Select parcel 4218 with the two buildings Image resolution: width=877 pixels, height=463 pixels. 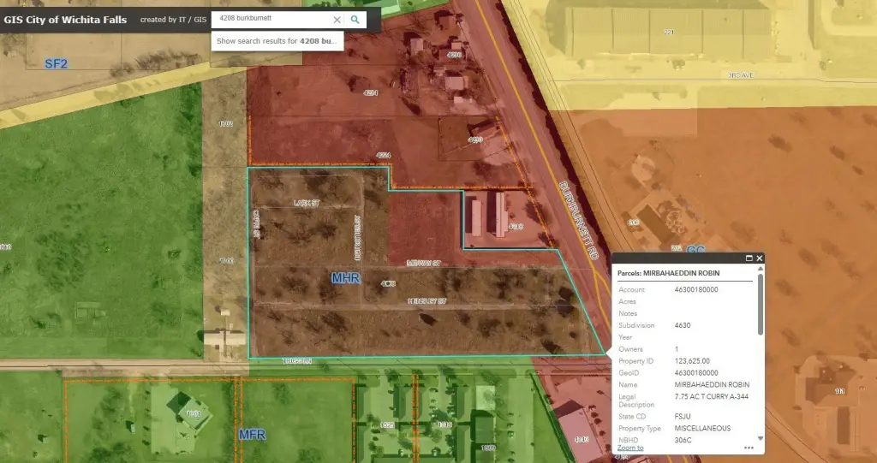(504, 221)
